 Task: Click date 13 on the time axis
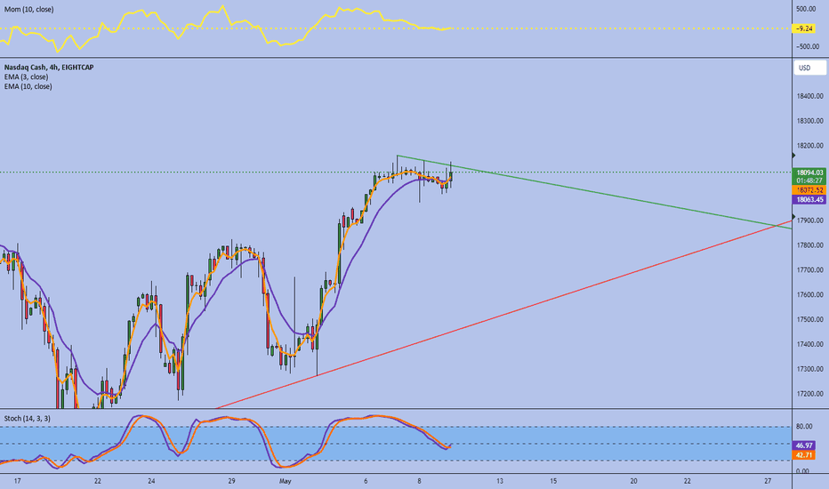500,481
